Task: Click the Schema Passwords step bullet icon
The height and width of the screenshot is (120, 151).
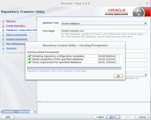Action: 3,39
